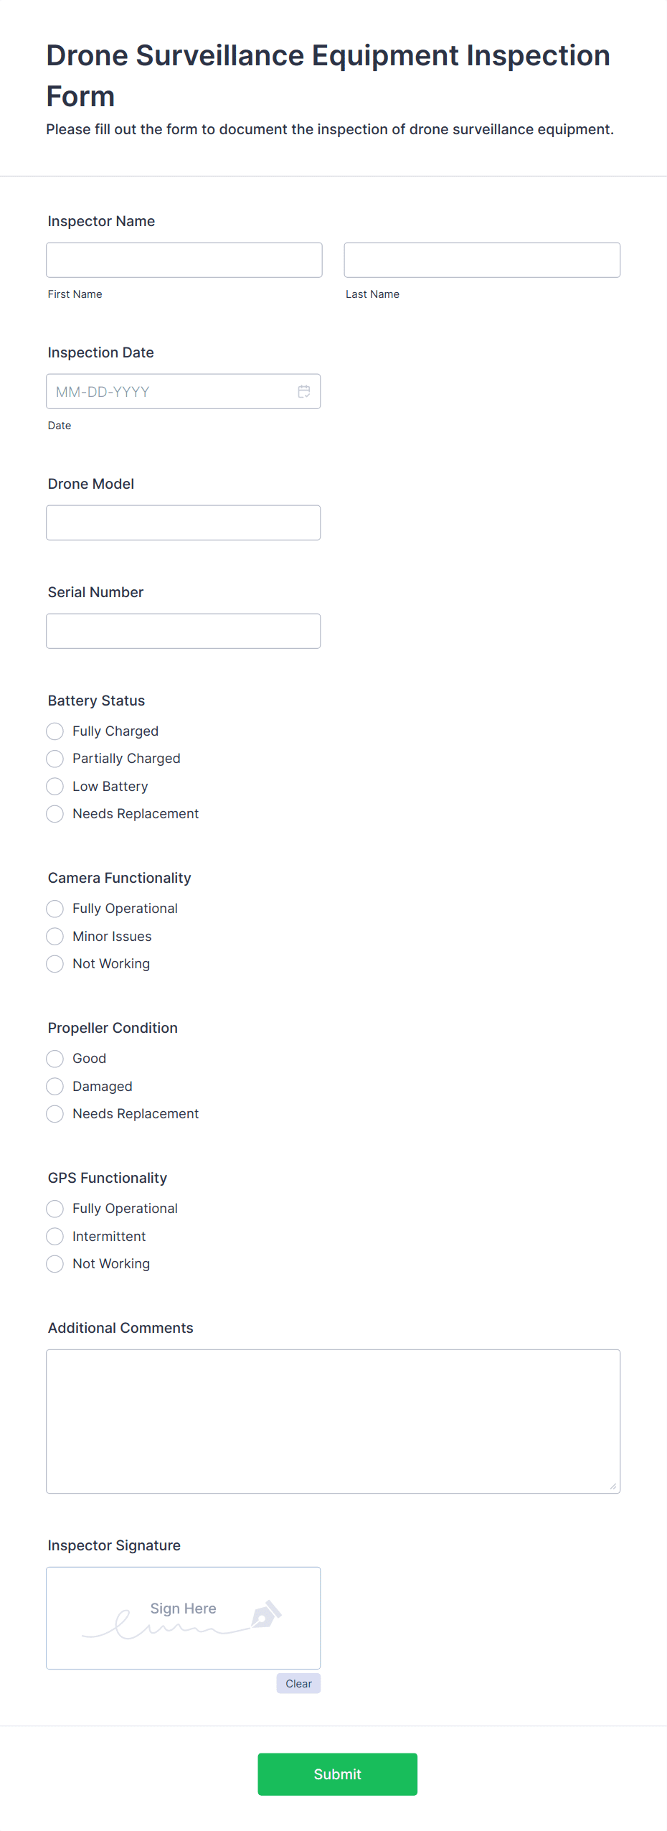
Task: Open the calendar date picker icon
Action: click(303, 391)
